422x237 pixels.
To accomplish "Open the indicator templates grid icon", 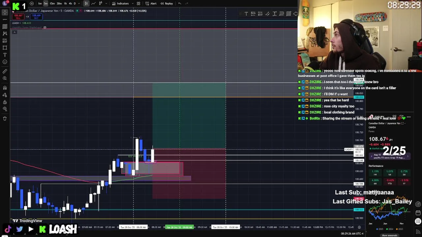I will click(138, 4).
